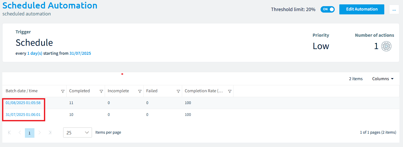This screenshot has height=147, width=403.
Task: Select page 1 in the pagination
Action: [x=30, y=133]
